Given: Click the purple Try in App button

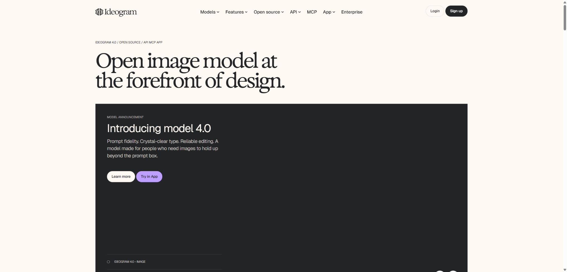Looking at the screenshot, I should pyautogui.click(x=149, y=177).
